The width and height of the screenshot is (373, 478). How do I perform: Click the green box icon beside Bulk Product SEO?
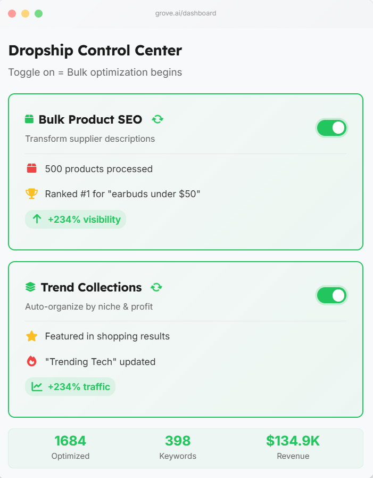pos(29,119)
